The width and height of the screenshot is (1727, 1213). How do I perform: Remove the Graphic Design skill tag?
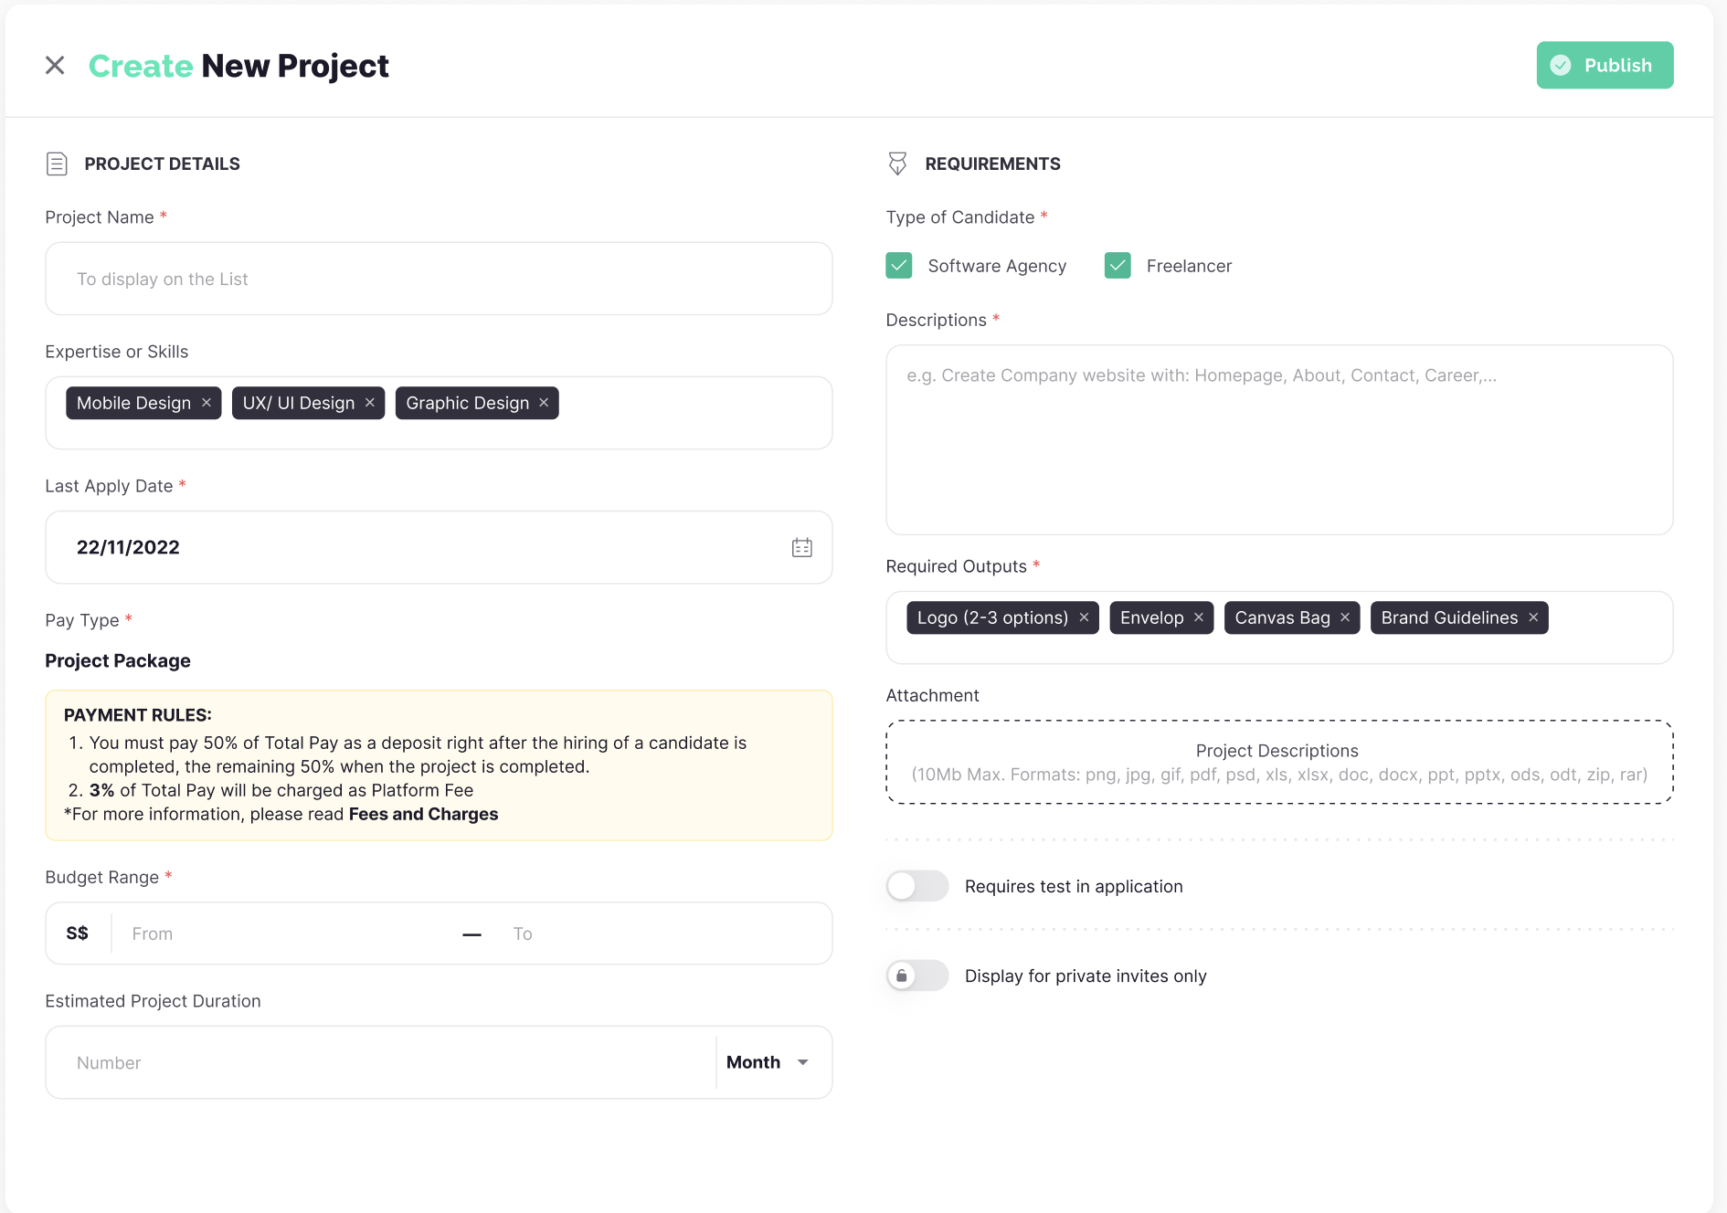click(544, 403)
